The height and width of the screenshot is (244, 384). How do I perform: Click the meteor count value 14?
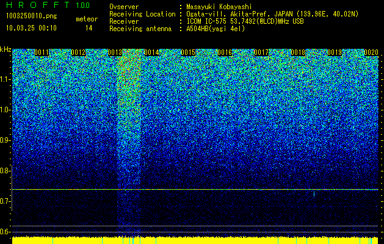pos(89,28)
